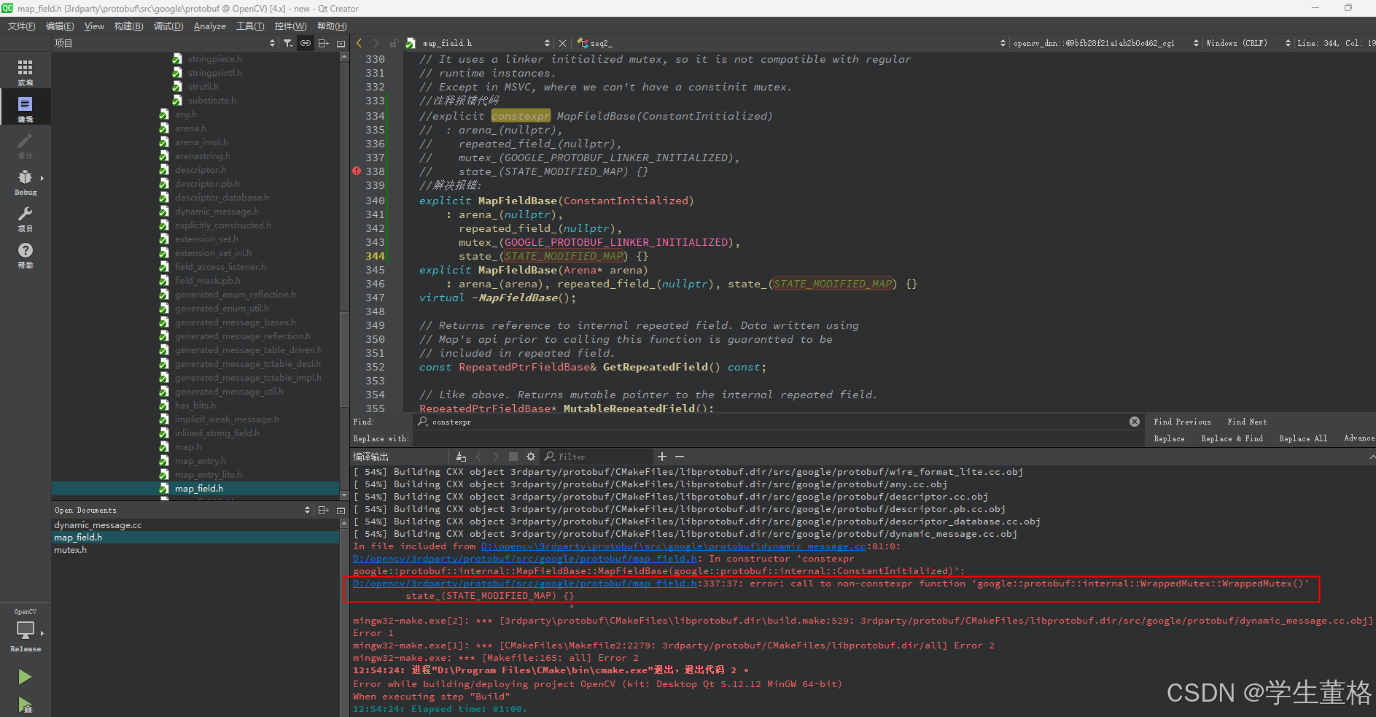Image resolution: width=1376 pixels, height=717 pixels.
Task: Open the View menu
Action: [x=94, y=26]
